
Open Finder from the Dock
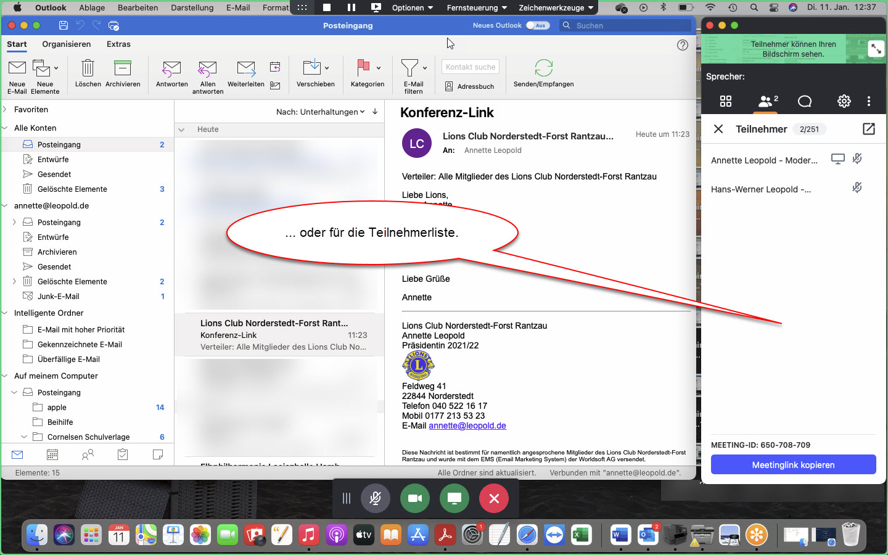click(38, 534)
